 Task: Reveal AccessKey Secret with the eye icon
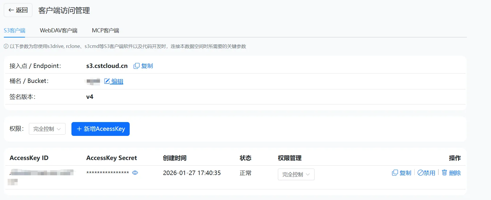click(135, 173)
